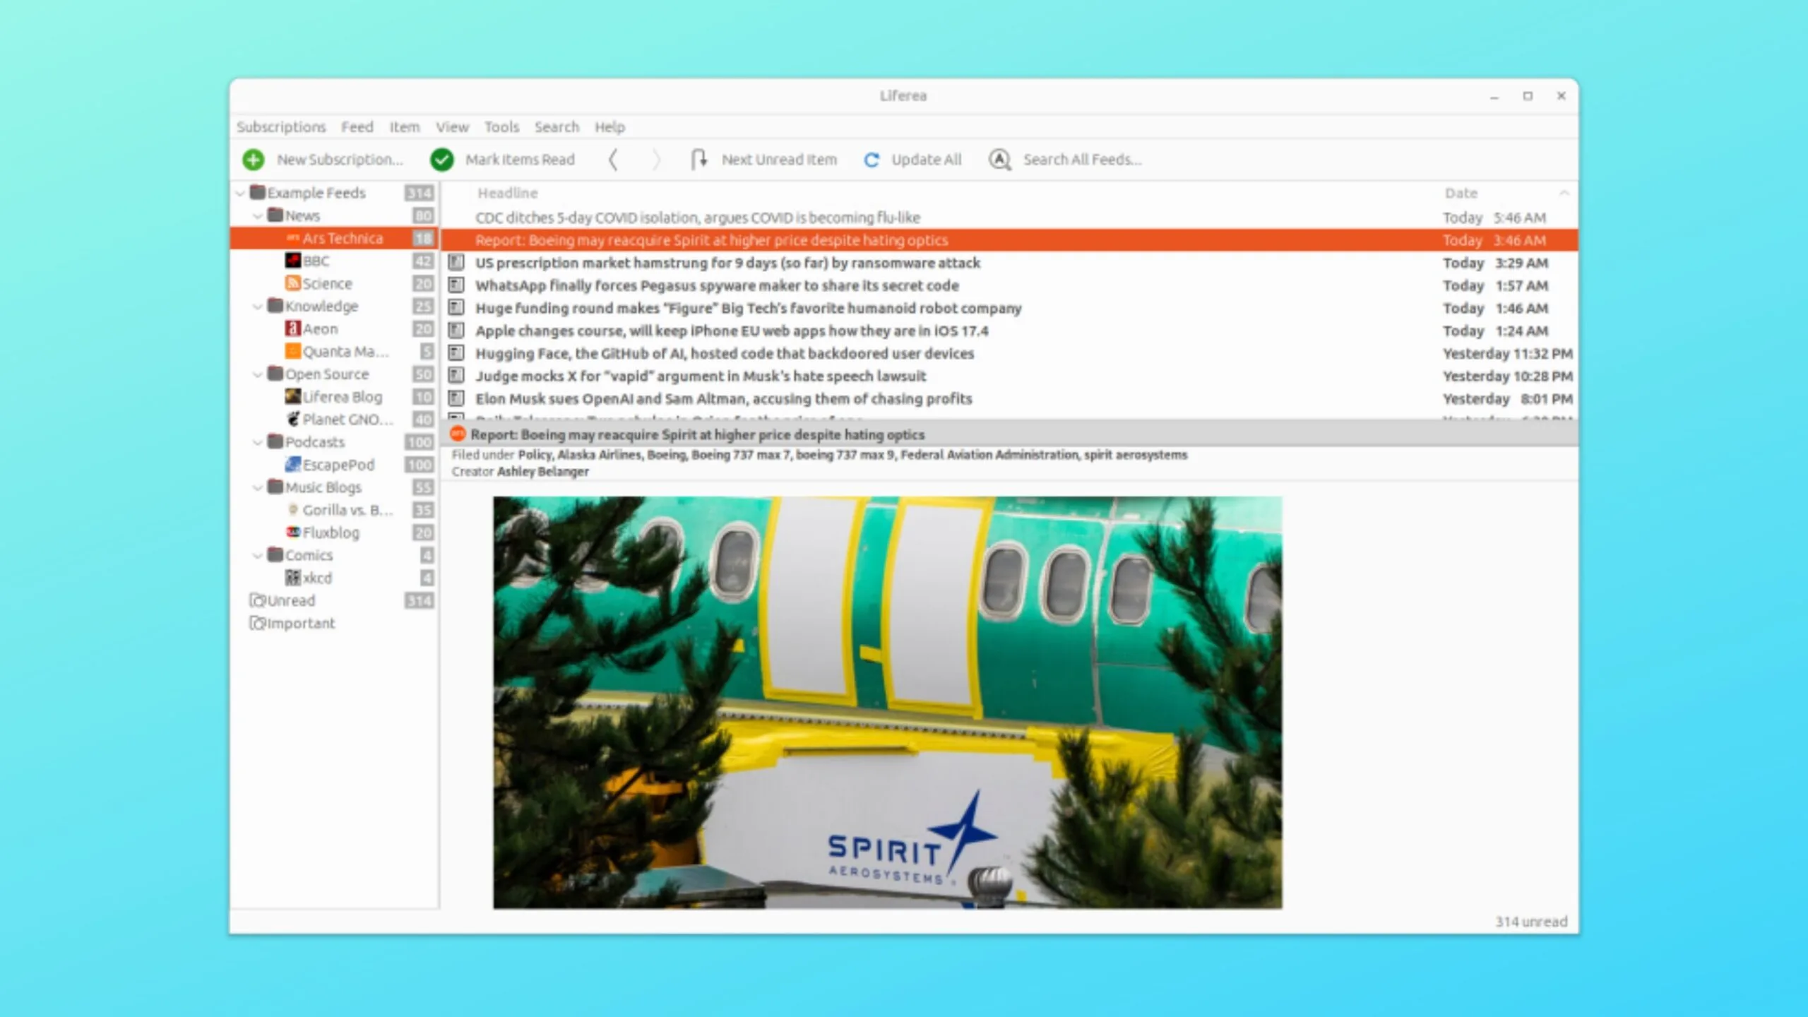Go to previous item arrow

point(613,160)
